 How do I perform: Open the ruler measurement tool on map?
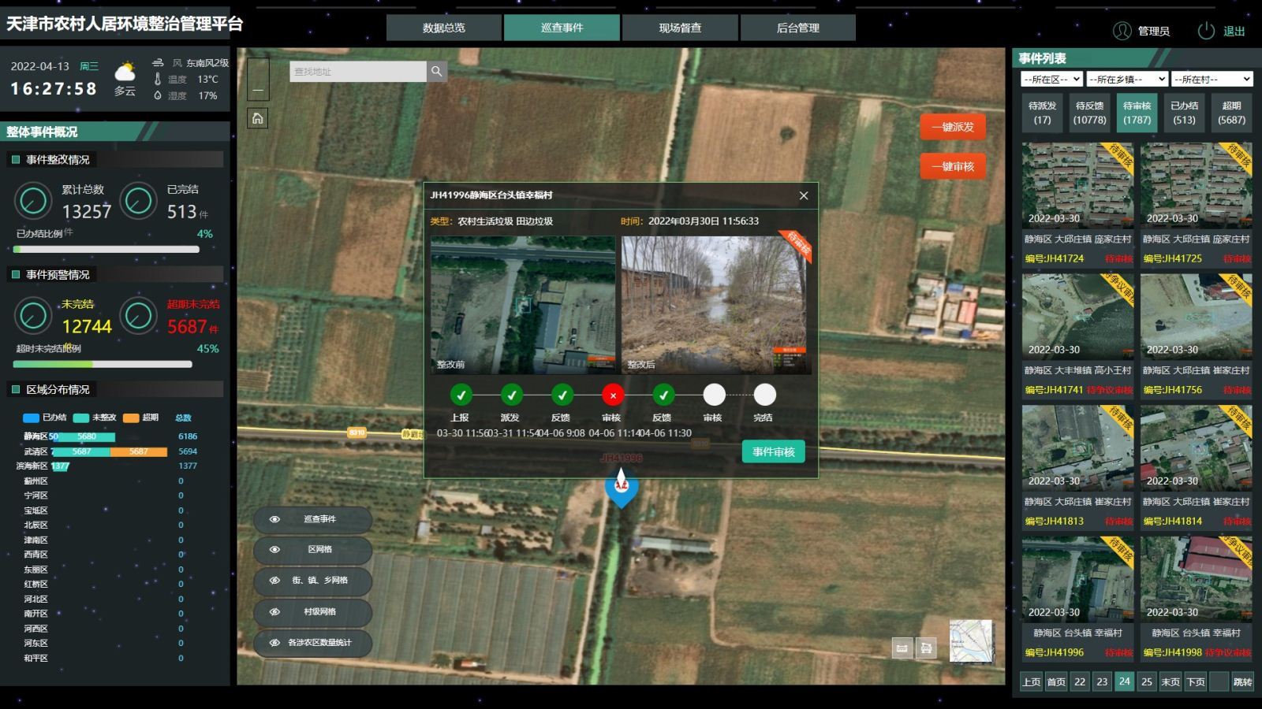click(902, 648)
